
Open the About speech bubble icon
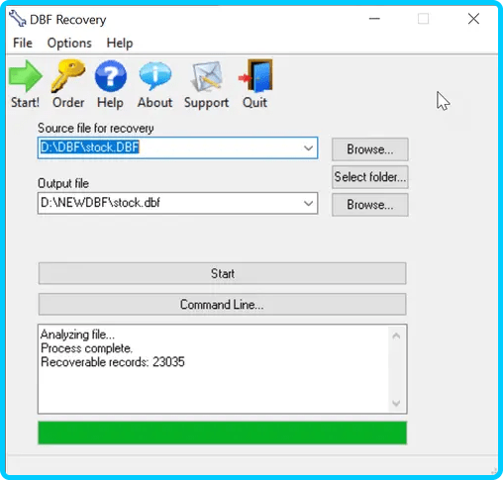pyautogui.click(x=155, y=76)
